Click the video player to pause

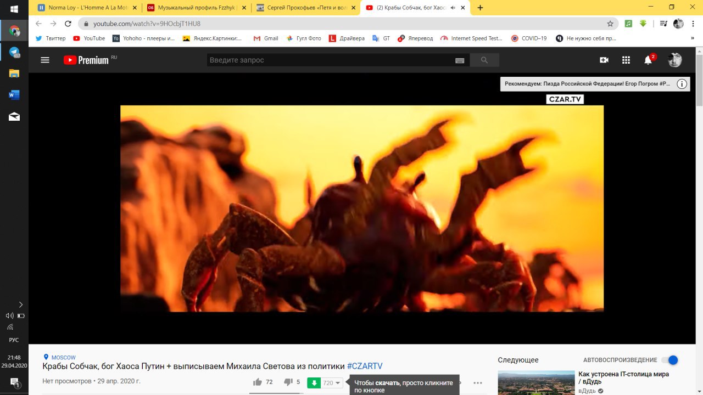click(x=362, y=208)
